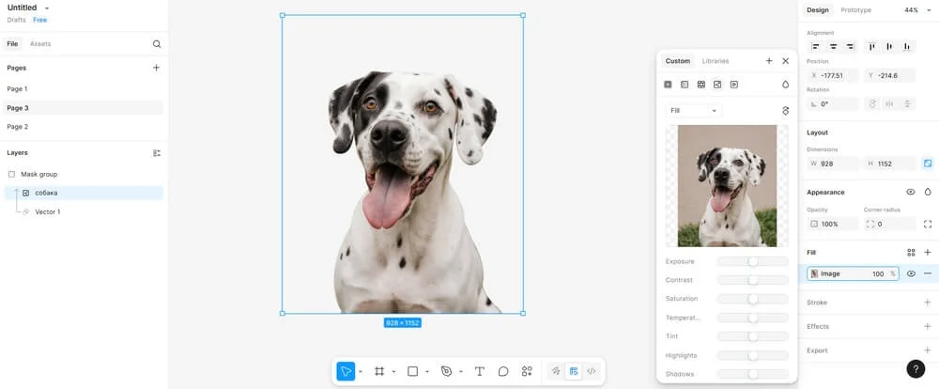Image resolution: width=939 pixels, height=389 pixels.
Task: Select the Comment tool
Action: coord(503,371)
